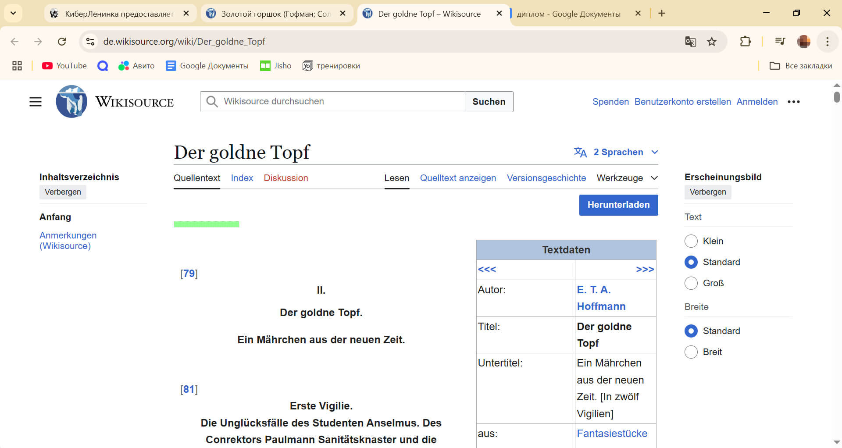Screen dimensions: 842x448
Task: Select the Lesen tab
Action: point(397,178)
